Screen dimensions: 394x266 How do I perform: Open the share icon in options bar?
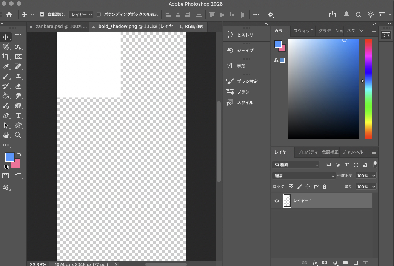(332, 15)
